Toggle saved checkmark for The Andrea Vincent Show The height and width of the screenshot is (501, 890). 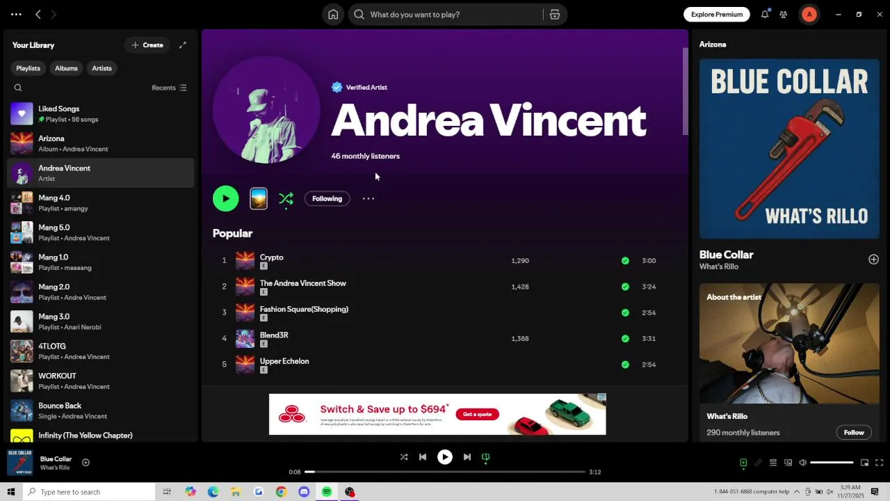point(625,287)
